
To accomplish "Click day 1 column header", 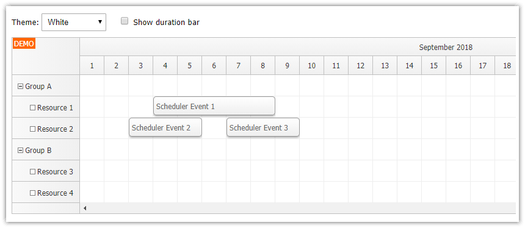I will (92, 65).
